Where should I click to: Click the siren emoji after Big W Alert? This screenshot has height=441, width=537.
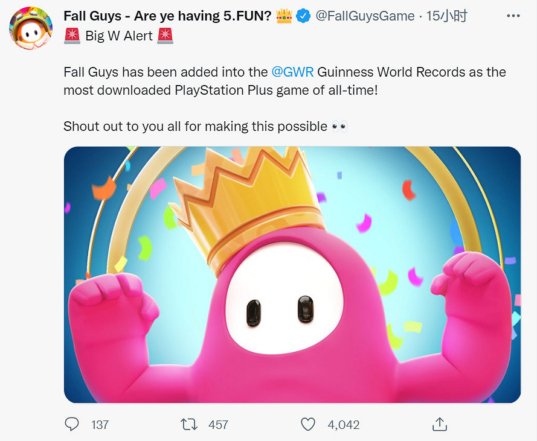[x=164, y=36]
